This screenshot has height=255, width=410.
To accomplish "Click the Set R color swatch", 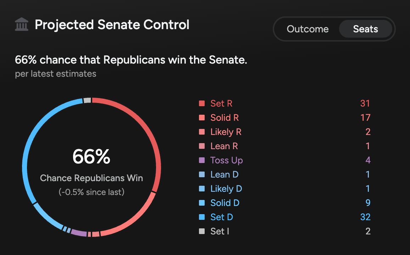I will (202, 103).
